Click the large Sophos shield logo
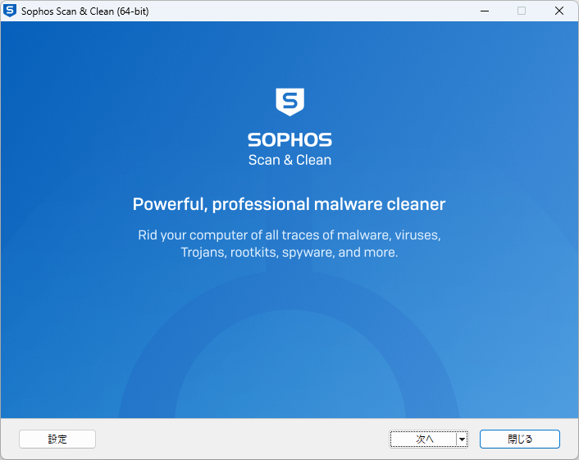Image resolution: width=579 pixels, height=460 pixels. (289, 102)
